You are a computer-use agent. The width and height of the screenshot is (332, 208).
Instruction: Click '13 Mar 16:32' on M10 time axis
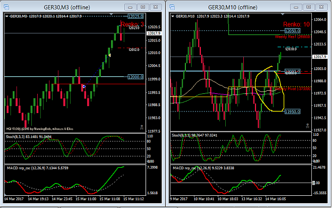tap(252, 199)
